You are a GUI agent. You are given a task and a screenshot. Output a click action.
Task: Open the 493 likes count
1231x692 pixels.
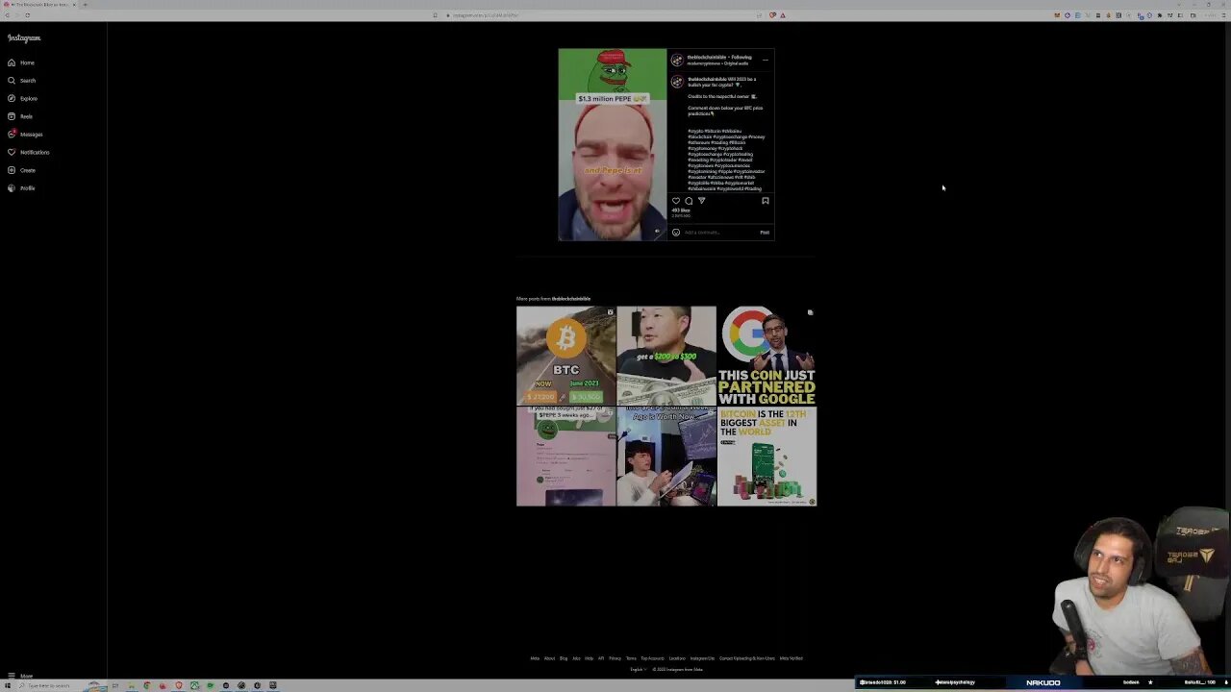tap(681, 210)
